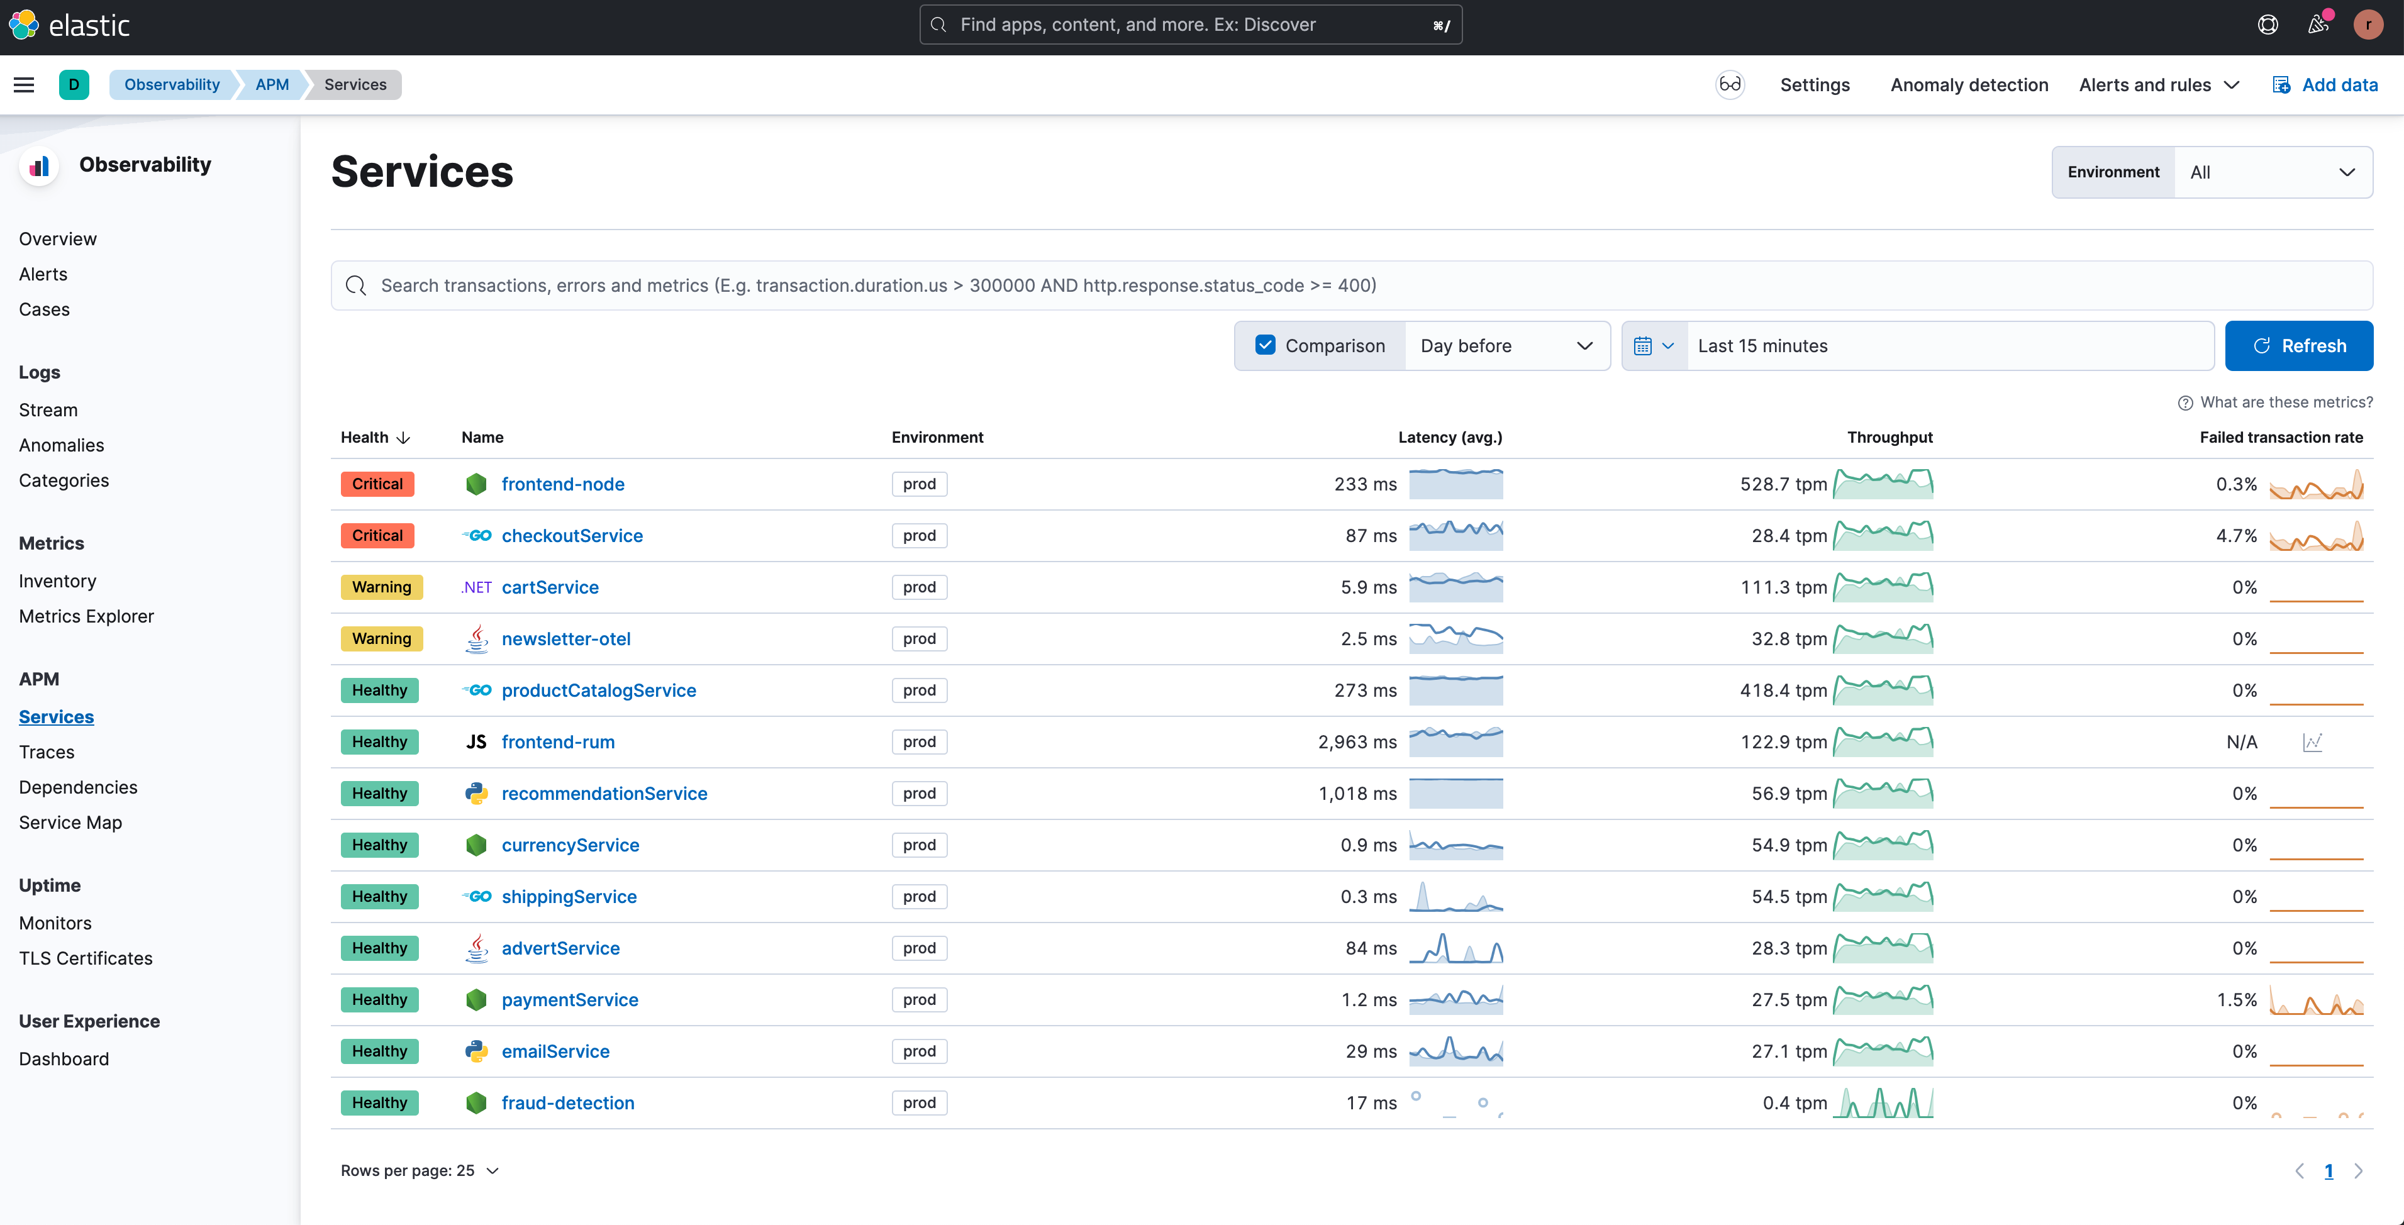Screen dimensions: 2404x1225
Task: Click Observability breadcrumb
Action: tap(172, 85)
